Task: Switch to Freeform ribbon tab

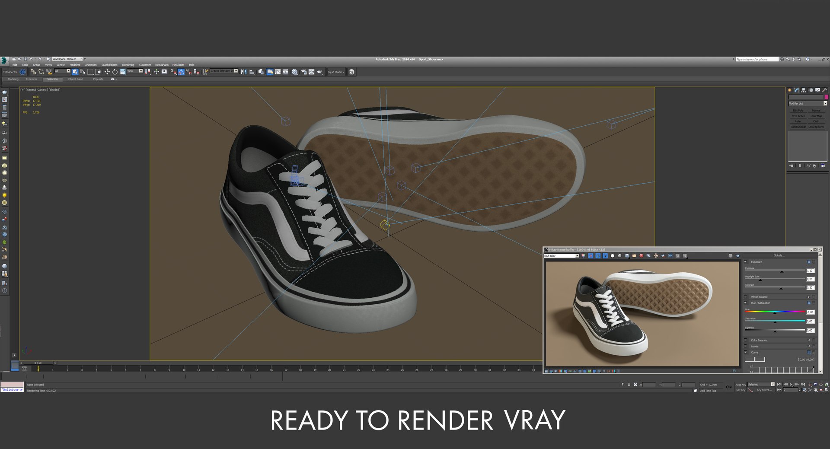Action: (31, 79)
